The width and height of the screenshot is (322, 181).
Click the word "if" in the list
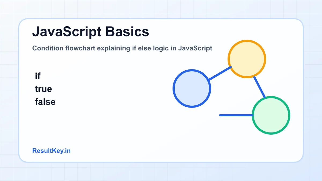point(38,76)
